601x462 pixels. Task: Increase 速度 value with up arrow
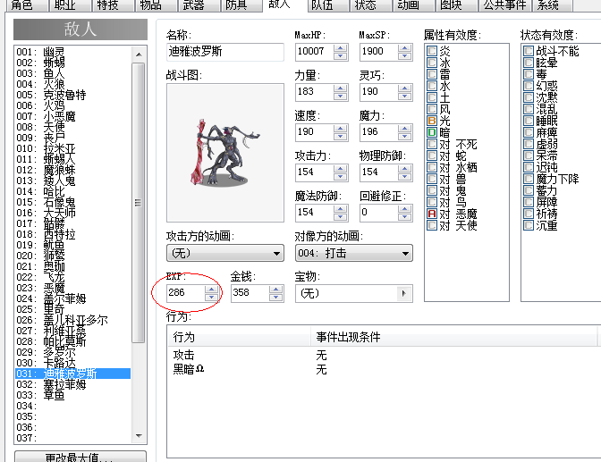[x=341, y=128]
